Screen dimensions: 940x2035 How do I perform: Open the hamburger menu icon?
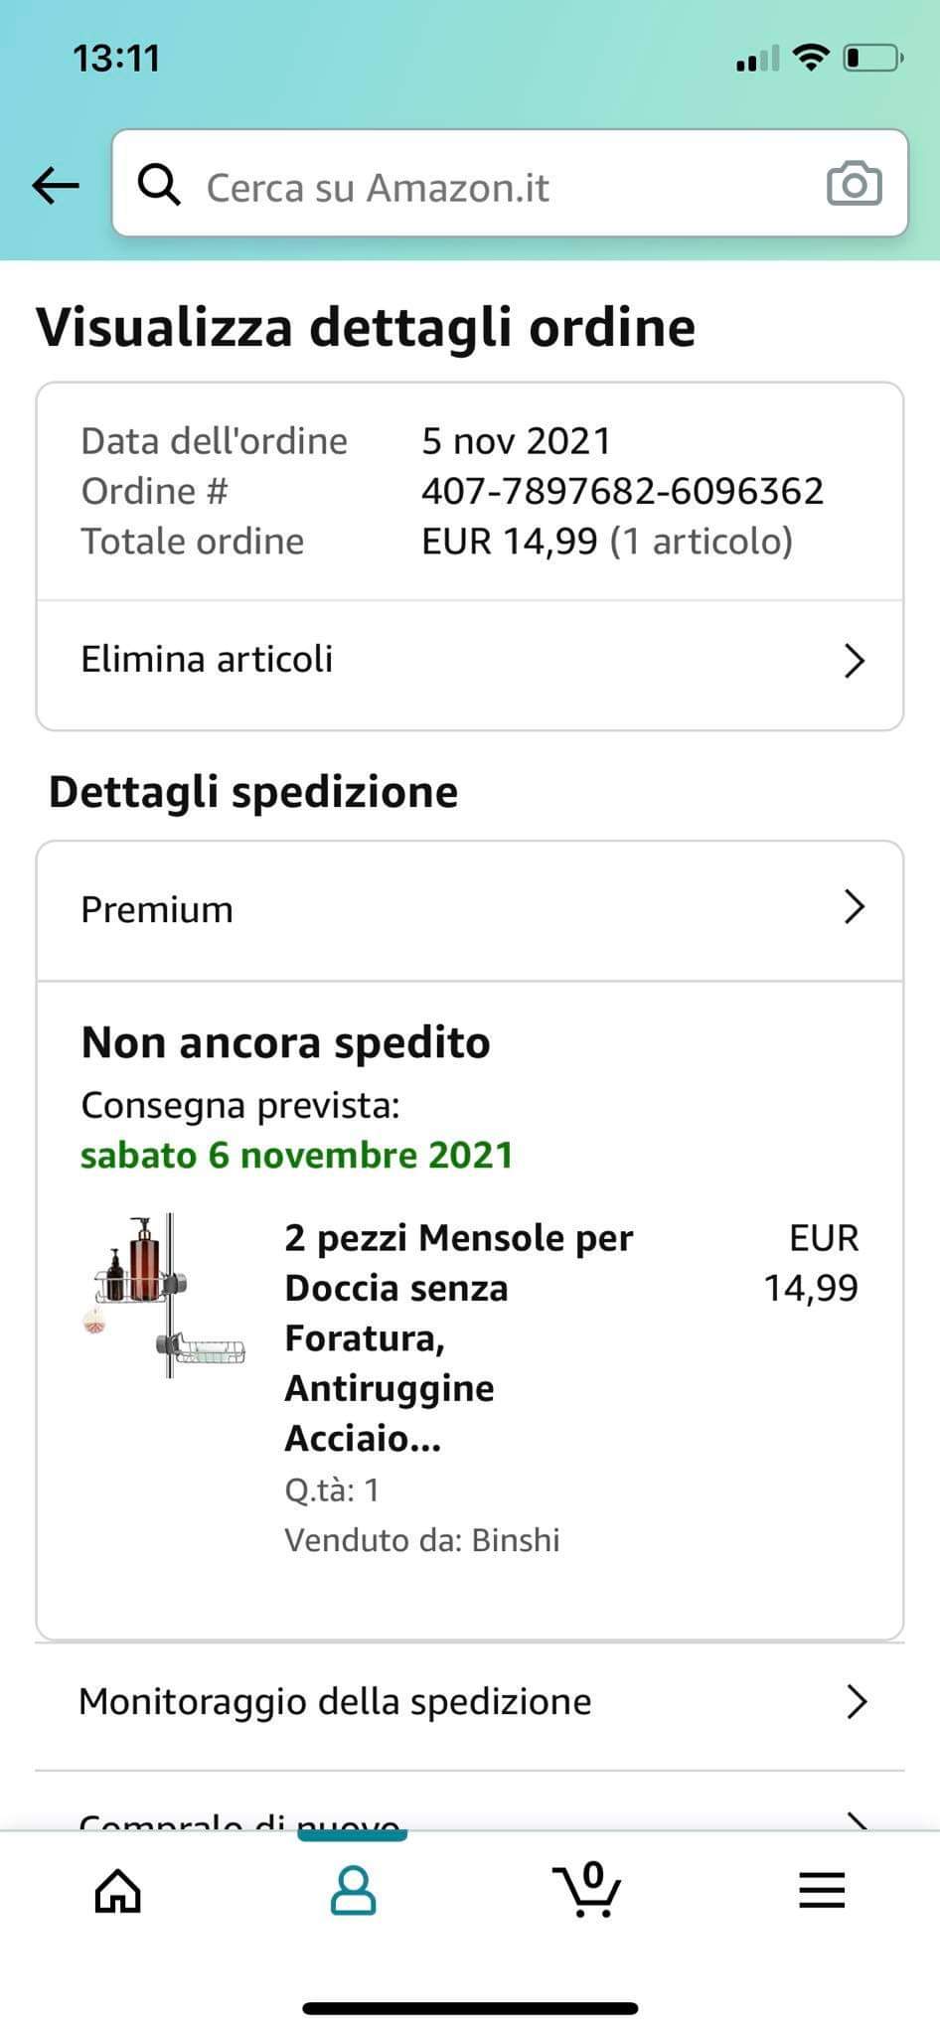[x=822, y=1890]
